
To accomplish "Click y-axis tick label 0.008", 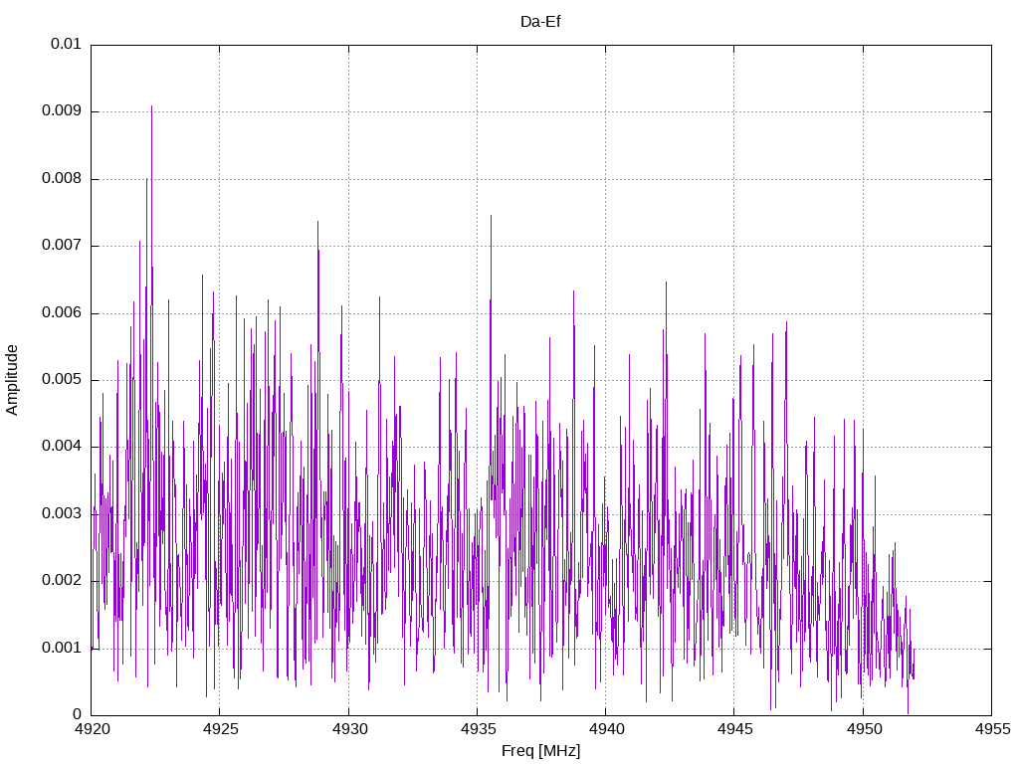I will pos(61,179).
